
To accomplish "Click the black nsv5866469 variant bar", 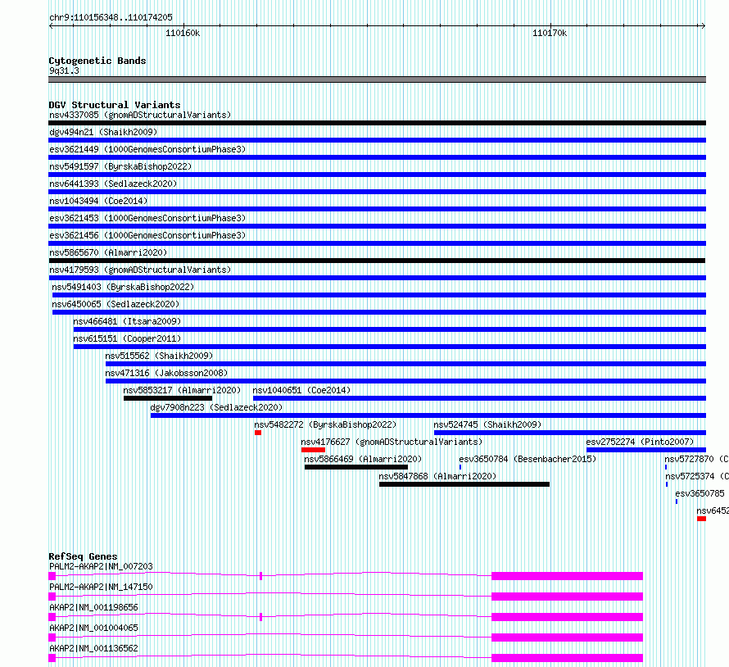I will (356, 467).
